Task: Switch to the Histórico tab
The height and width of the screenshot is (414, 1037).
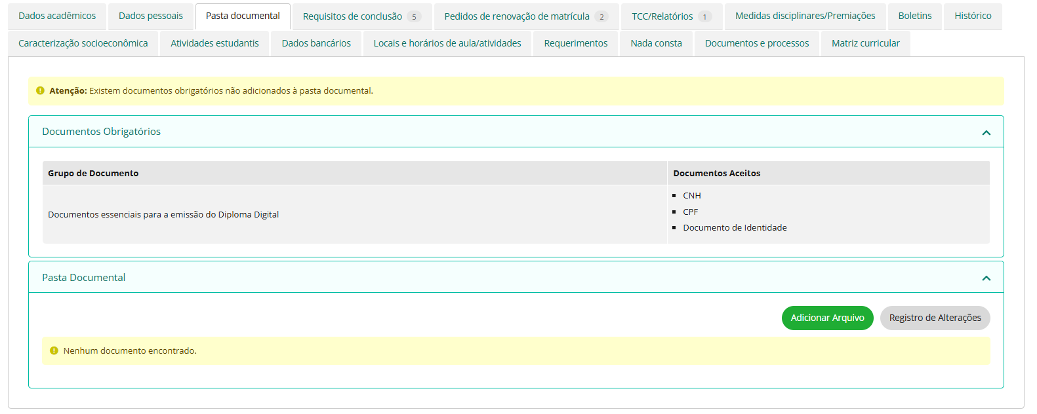Action: pyautogui.click(x=973, y=16)
